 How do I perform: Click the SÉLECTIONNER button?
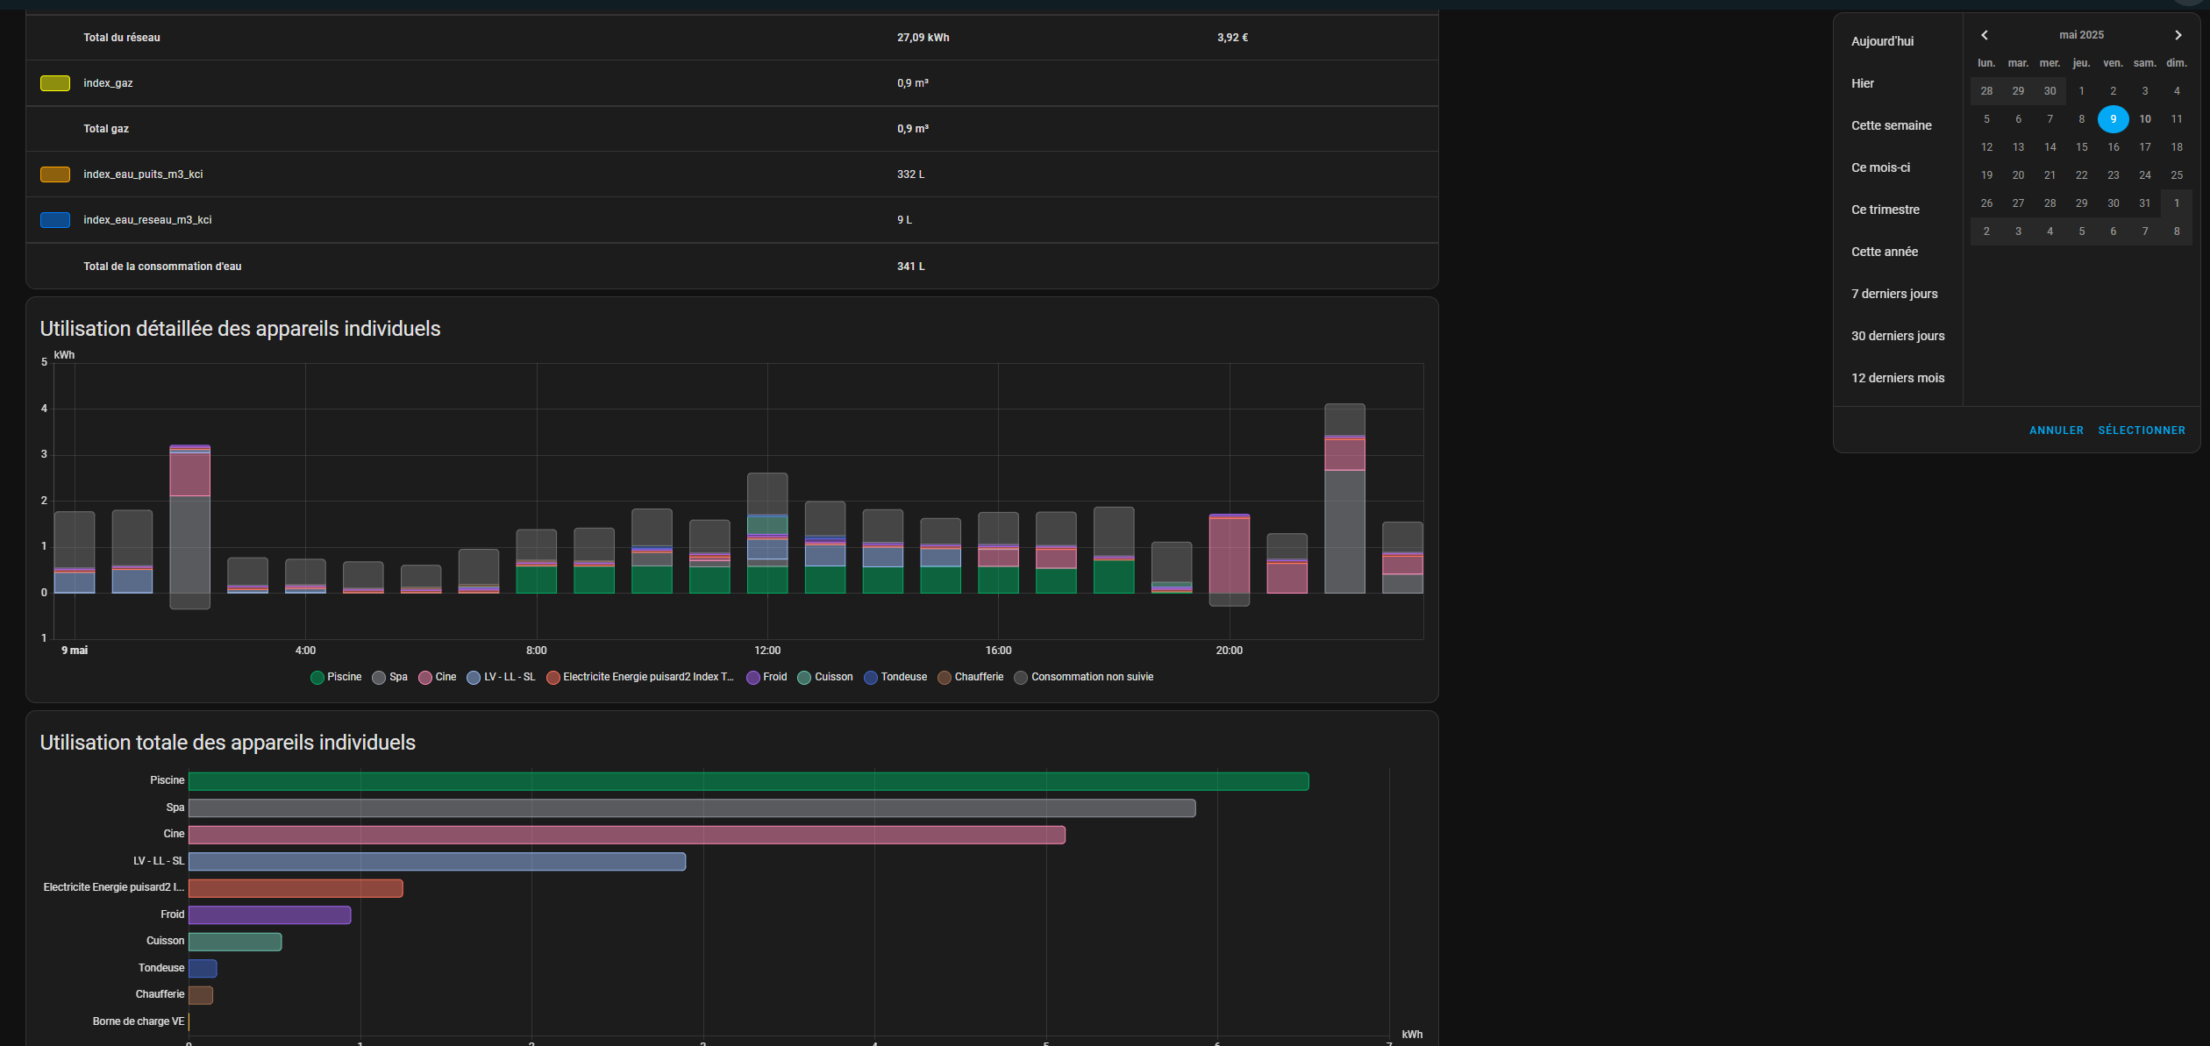pyautogui.click(x=2141, y=430)
